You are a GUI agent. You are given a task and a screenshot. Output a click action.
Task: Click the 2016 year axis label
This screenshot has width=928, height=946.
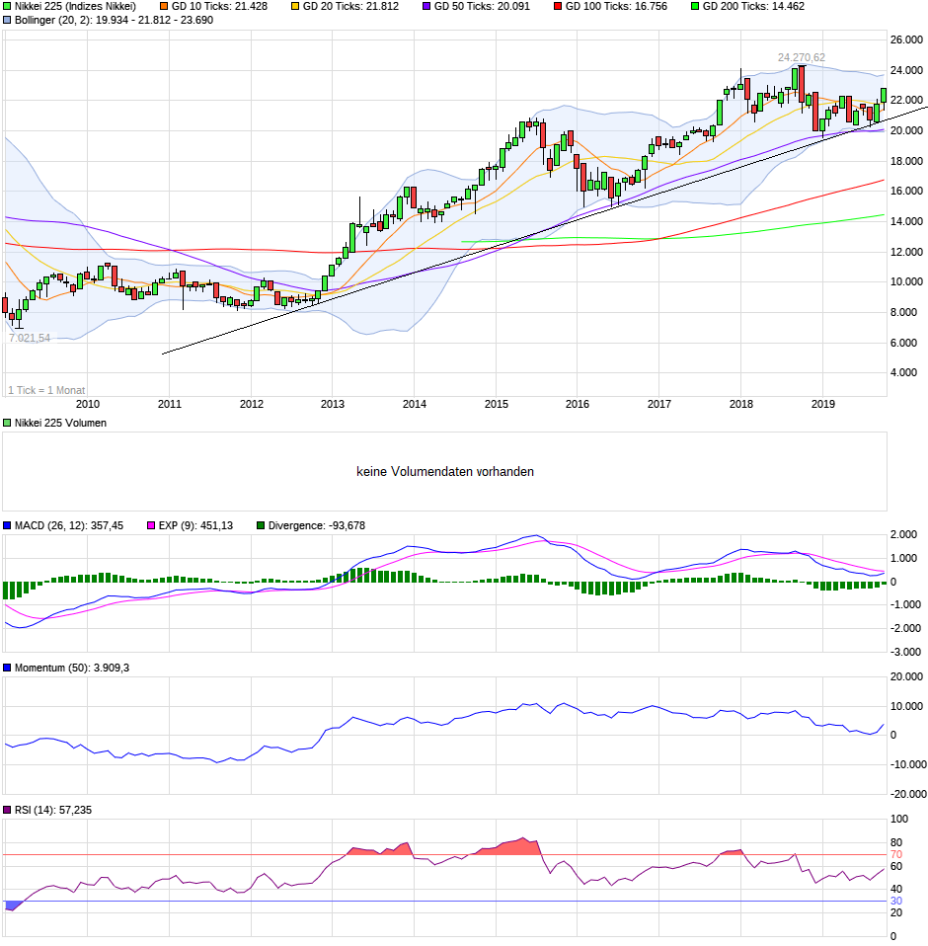(578, 404)
